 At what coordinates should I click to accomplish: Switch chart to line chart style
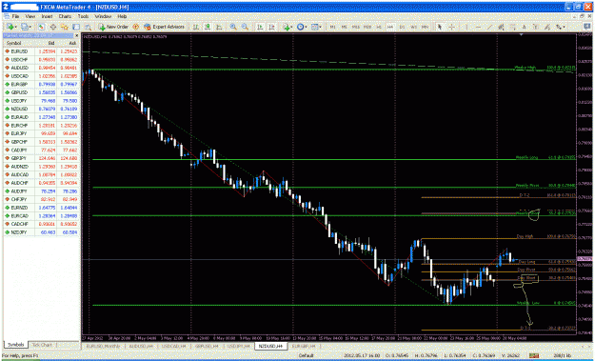pos(219,27)
